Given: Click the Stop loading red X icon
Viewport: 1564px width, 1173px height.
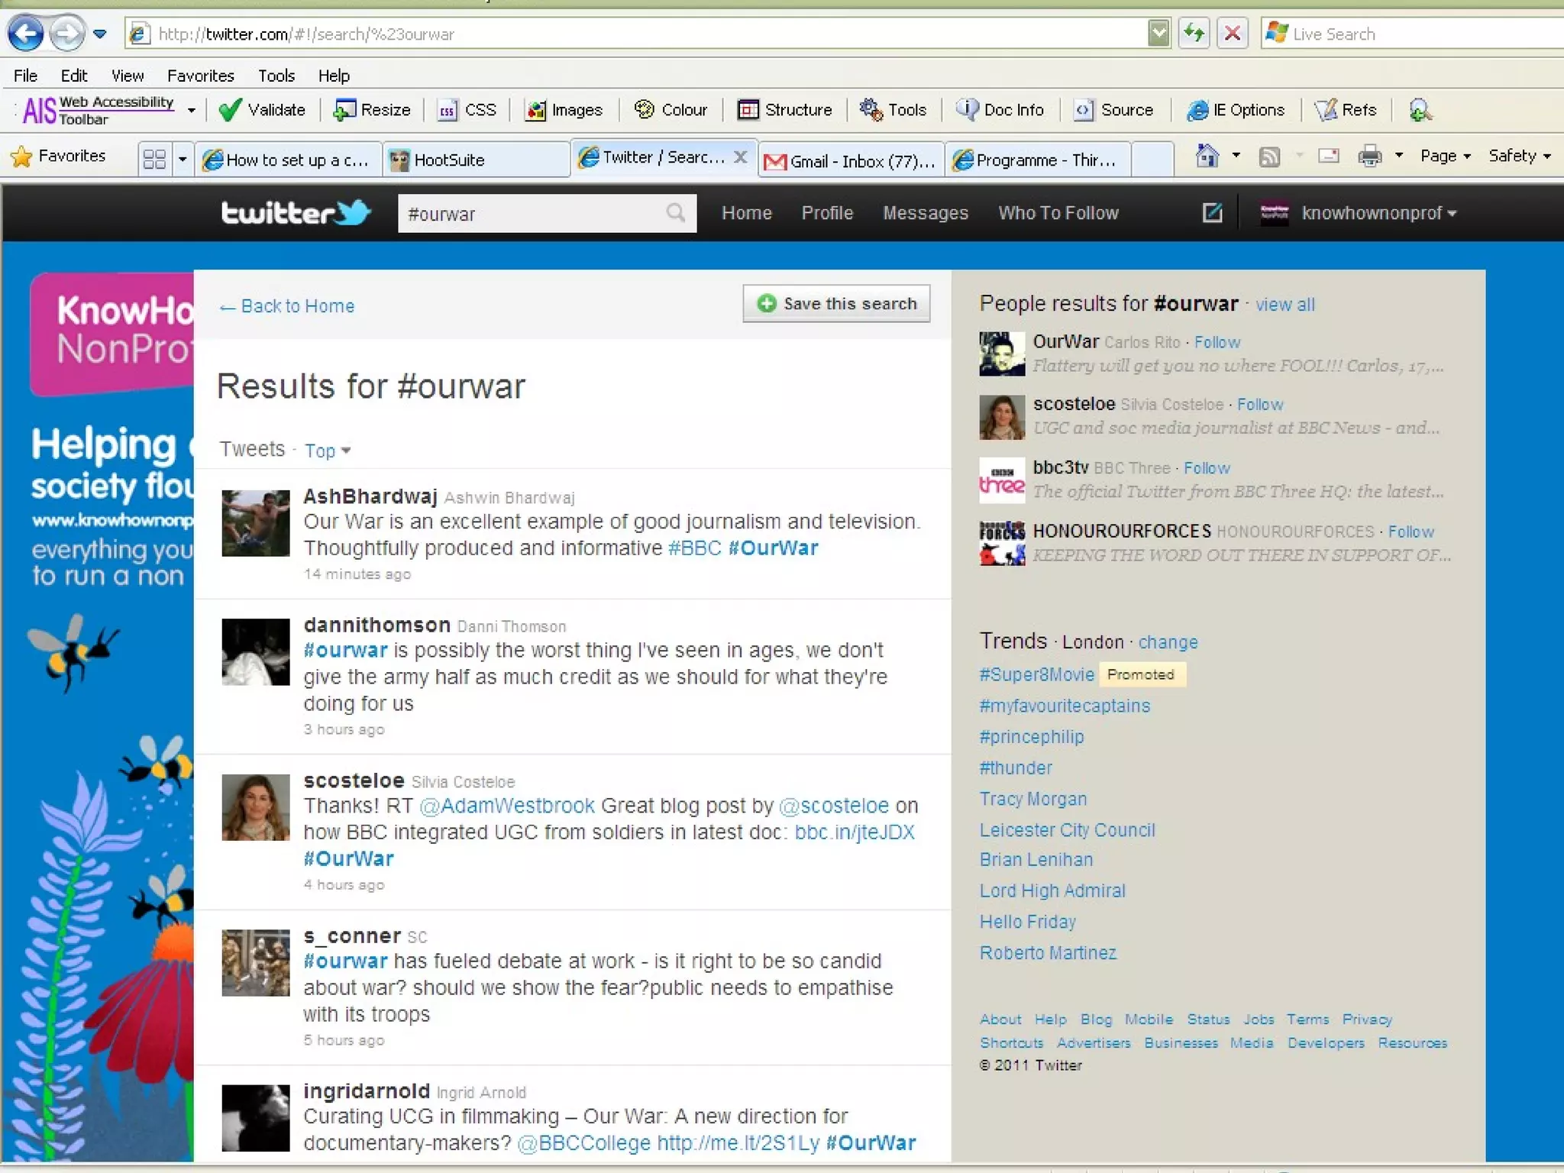Looking at the screenshot, I should [x=1232, y=34].
